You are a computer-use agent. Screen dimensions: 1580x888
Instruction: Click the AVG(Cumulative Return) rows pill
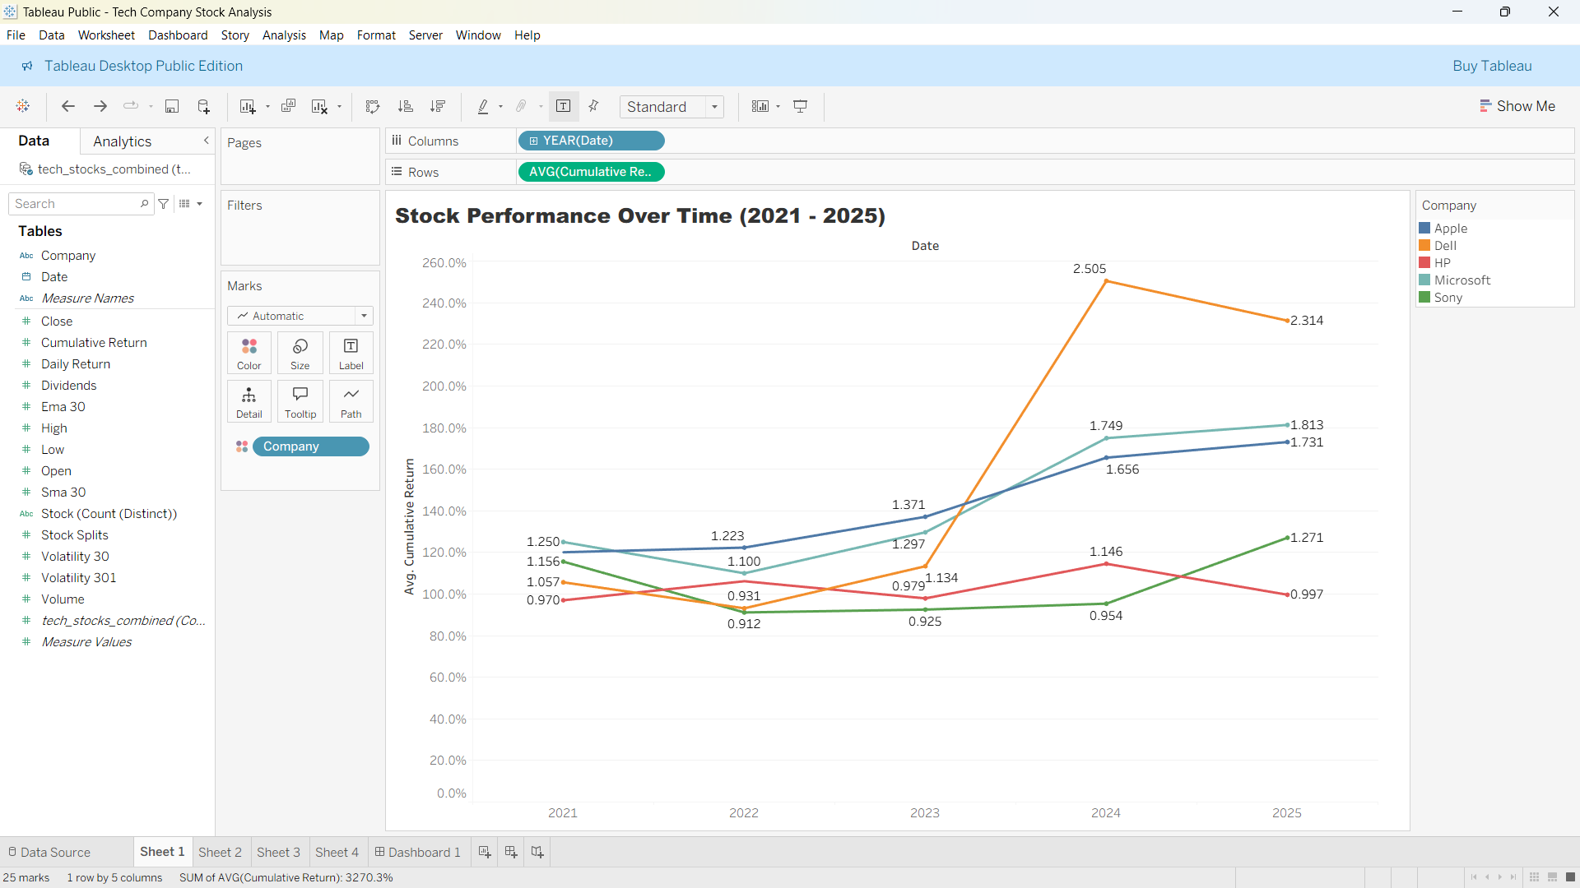(591, 172)
